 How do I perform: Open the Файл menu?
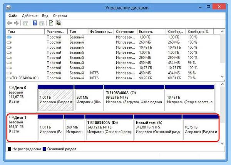pos(13,16)
